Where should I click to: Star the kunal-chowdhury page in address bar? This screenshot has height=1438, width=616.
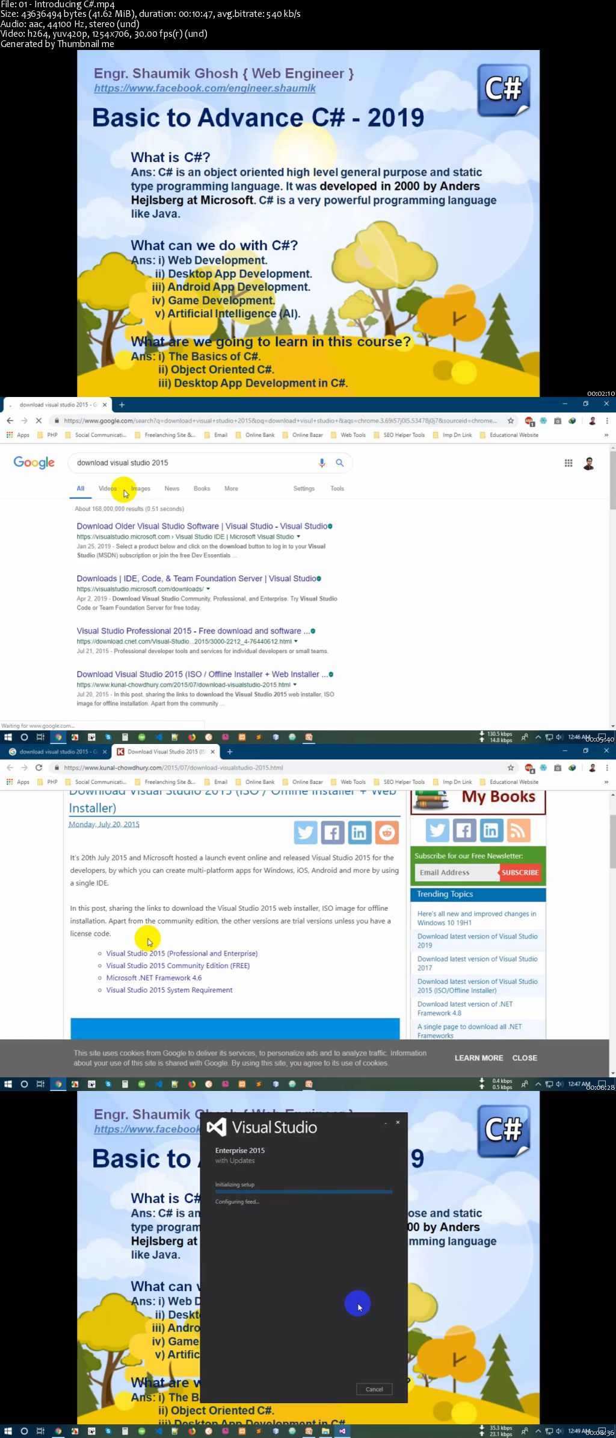click(x=511, y=767)
